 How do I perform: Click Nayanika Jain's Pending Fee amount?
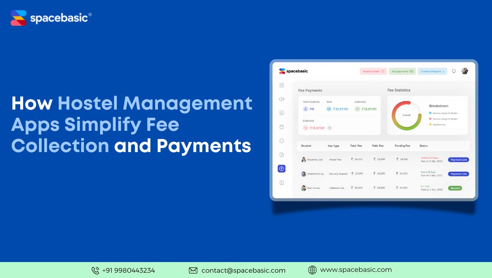tap(402, 159)
